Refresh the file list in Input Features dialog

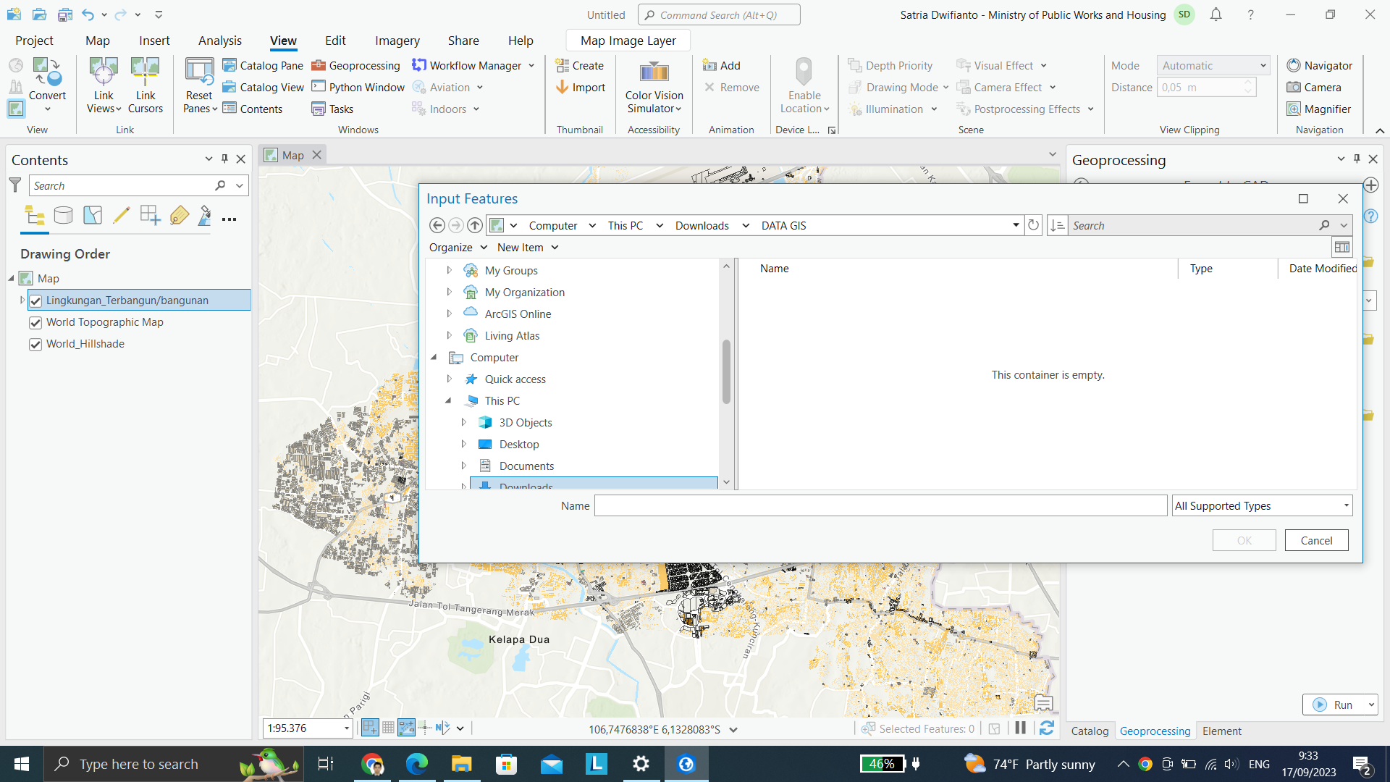click(x=1033, y=225)
